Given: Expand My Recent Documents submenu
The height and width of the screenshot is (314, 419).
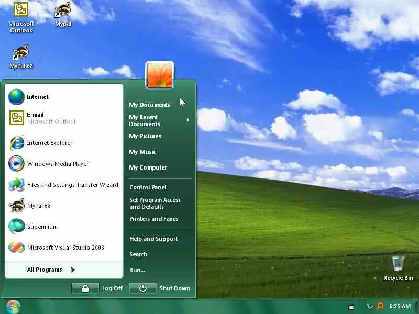Looking at the screenshot, I should (x=159, y=120).
